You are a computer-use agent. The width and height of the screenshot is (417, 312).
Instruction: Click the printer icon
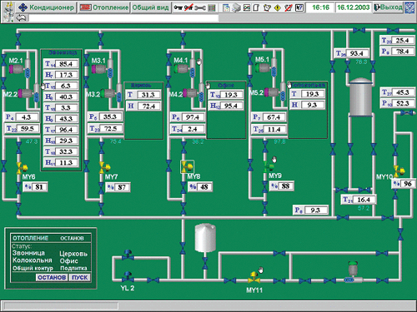(x=236, y=7)
